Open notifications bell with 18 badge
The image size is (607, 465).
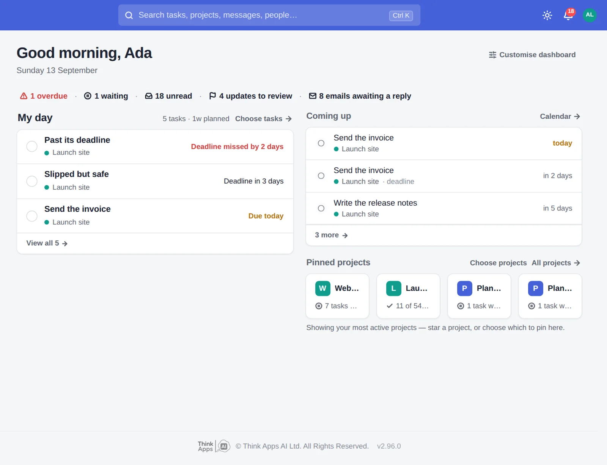click(568, 15)
